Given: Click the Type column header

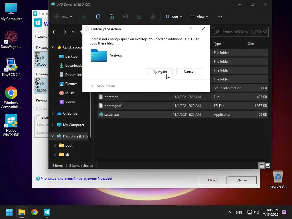Looking at the screenshot, I should pos(229,44).
